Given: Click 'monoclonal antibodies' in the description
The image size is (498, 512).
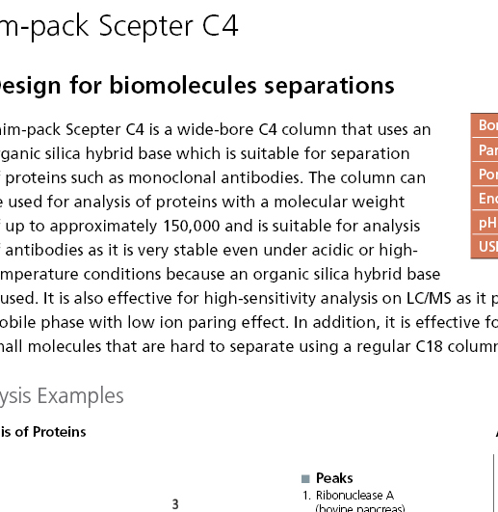Looking at the screenshot, I should [216, 178].
